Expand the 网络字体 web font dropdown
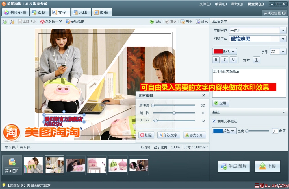This screenshot has height=189, width=289. (x=283, y=39)
